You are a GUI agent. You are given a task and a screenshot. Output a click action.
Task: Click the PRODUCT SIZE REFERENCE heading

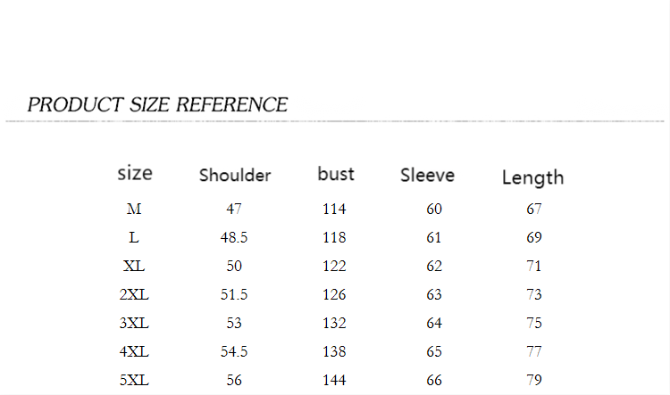click(157, 104)
